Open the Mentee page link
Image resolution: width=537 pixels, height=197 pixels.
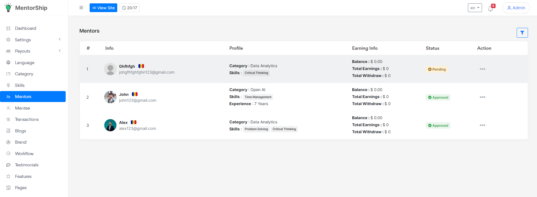pyautogui.click(x=22, y=108)
